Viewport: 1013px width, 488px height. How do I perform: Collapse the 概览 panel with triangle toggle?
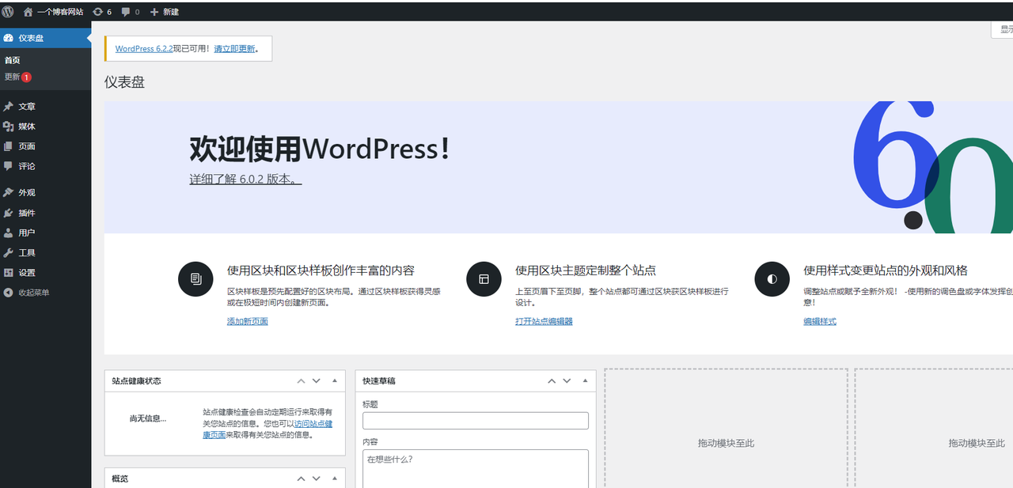point(335,479)
